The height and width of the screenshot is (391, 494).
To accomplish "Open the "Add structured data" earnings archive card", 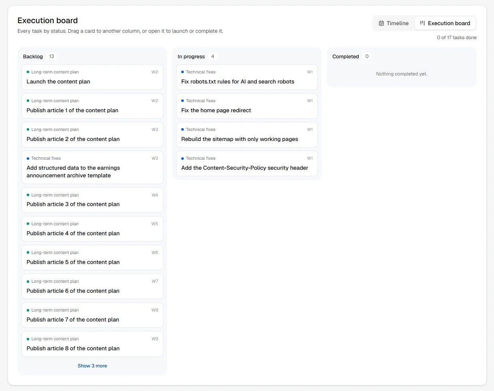I will [92, 167].
